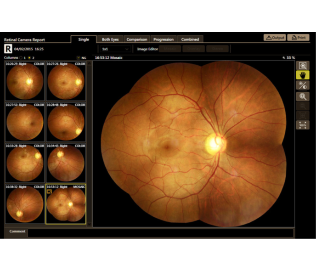Toggle the NG checkbox
Viewport: 316px width, 271px height.
79,58
